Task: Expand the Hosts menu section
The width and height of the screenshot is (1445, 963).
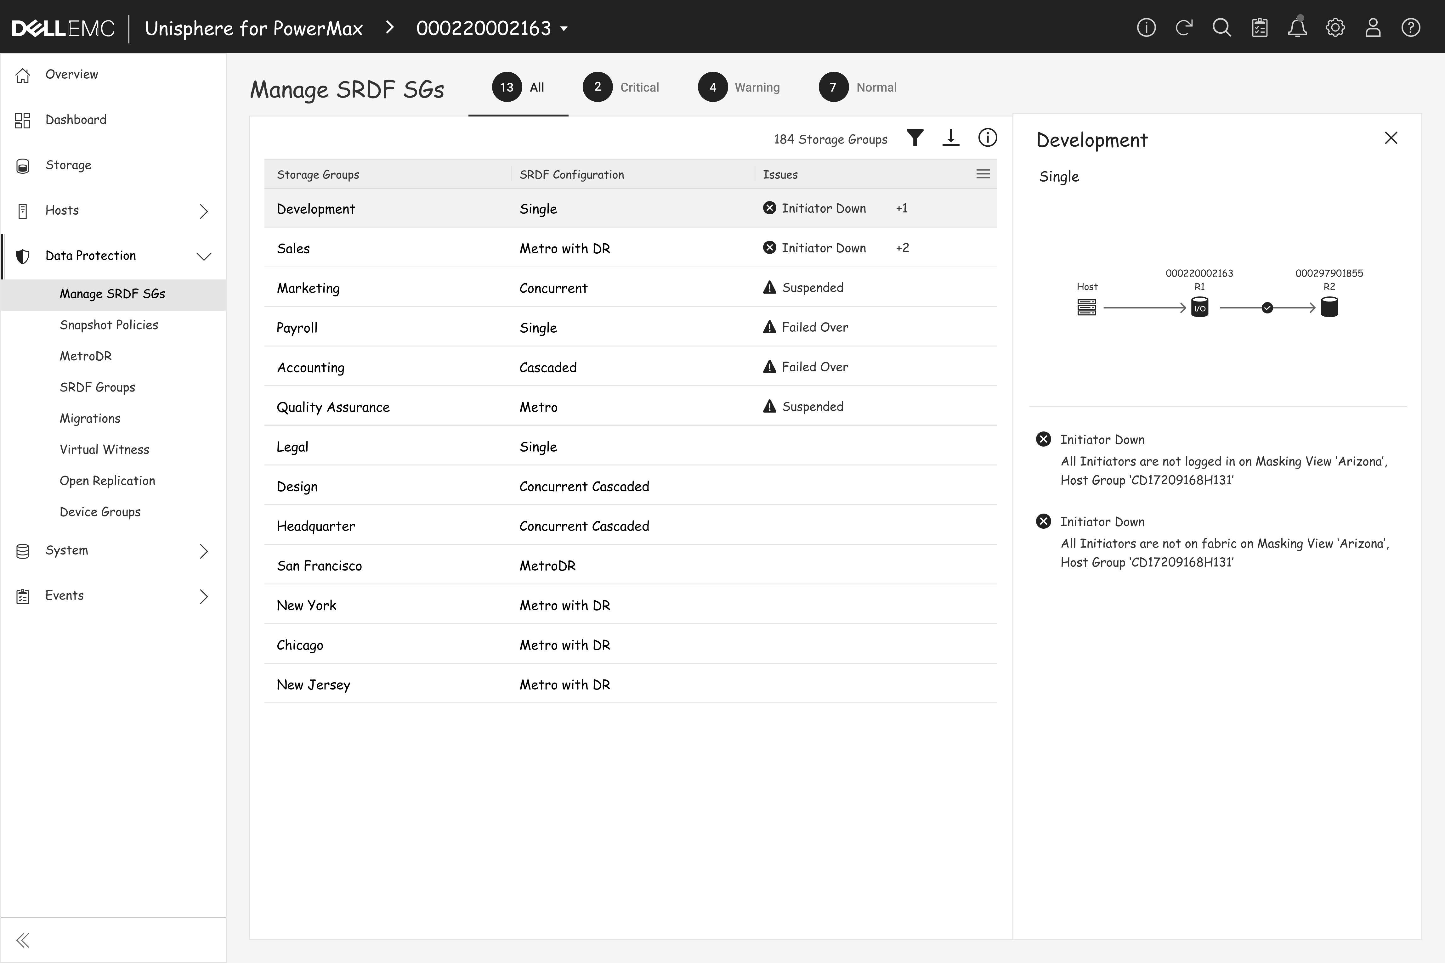Action: point(203,211)
